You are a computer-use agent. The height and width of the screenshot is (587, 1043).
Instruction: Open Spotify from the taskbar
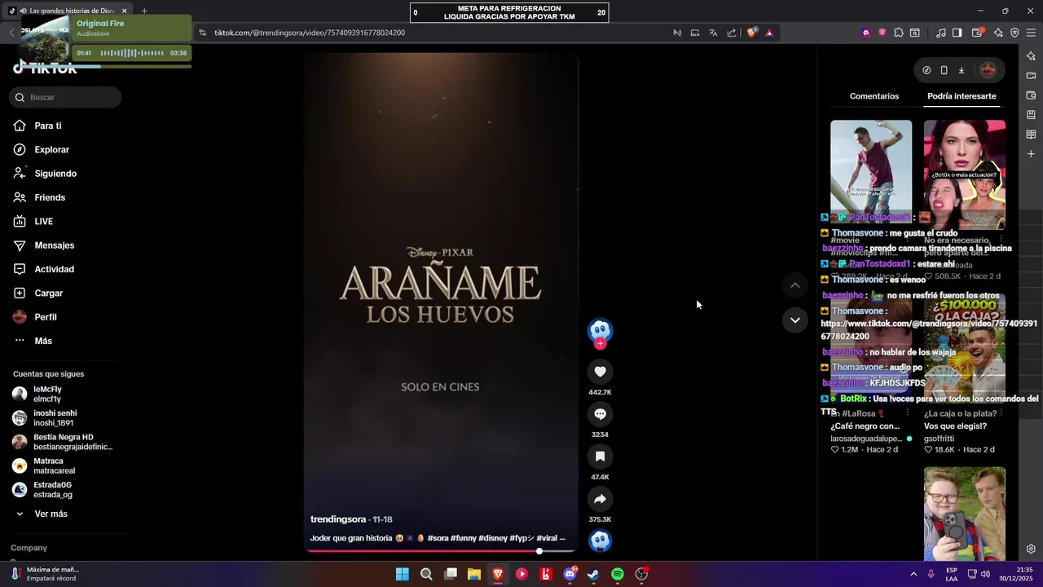(x=618, y=574)
